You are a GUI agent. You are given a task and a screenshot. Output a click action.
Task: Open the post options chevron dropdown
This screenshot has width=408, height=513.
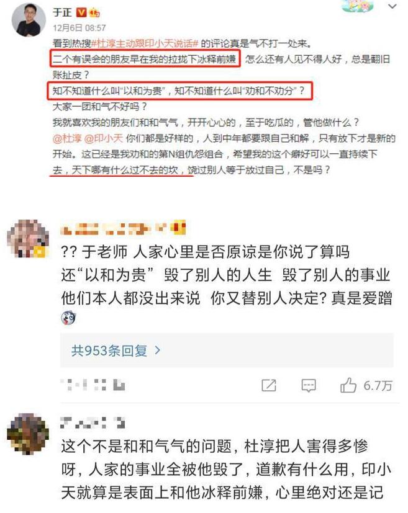tap(392, 6)
